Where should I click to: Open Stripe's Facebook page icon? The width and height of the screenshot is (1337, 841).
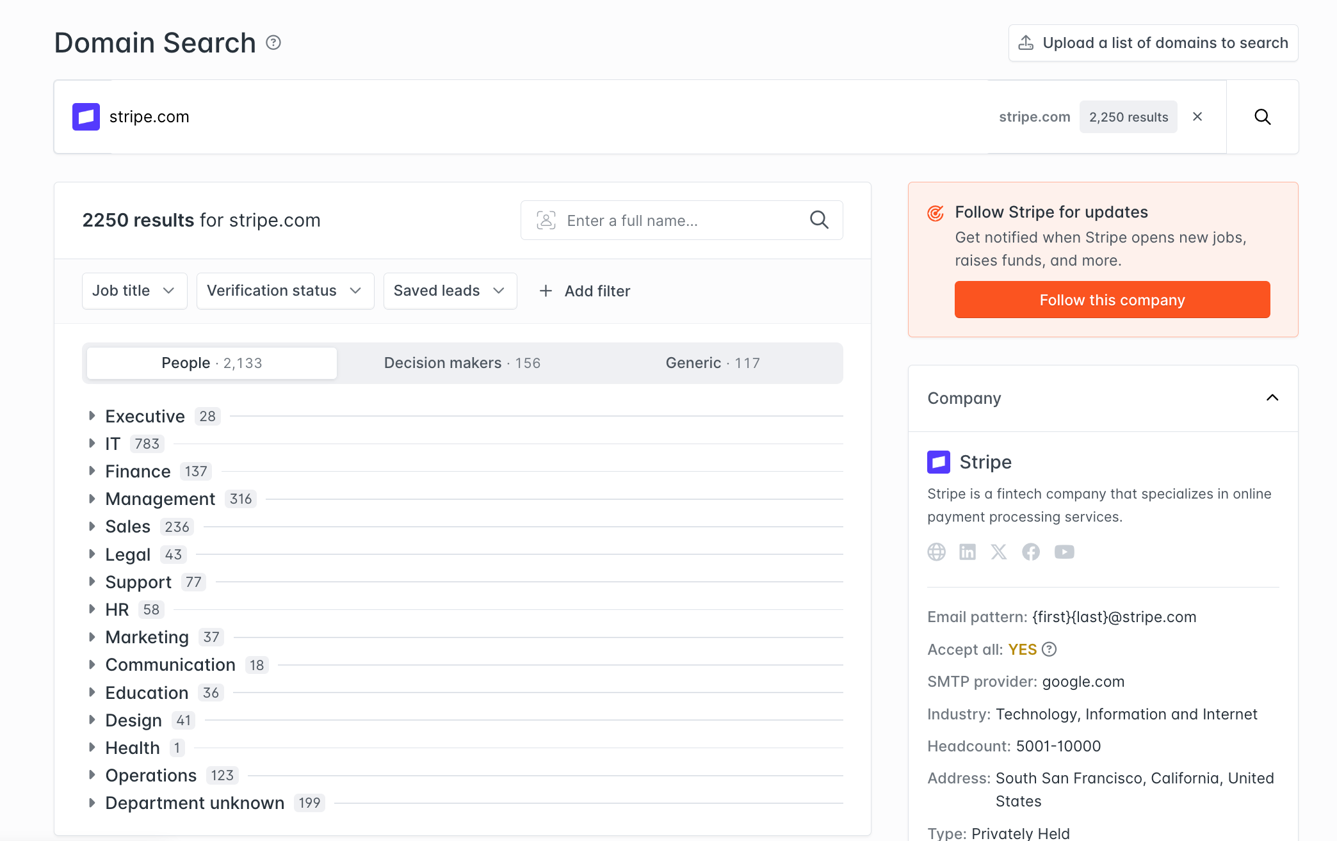pos(1031,552)
